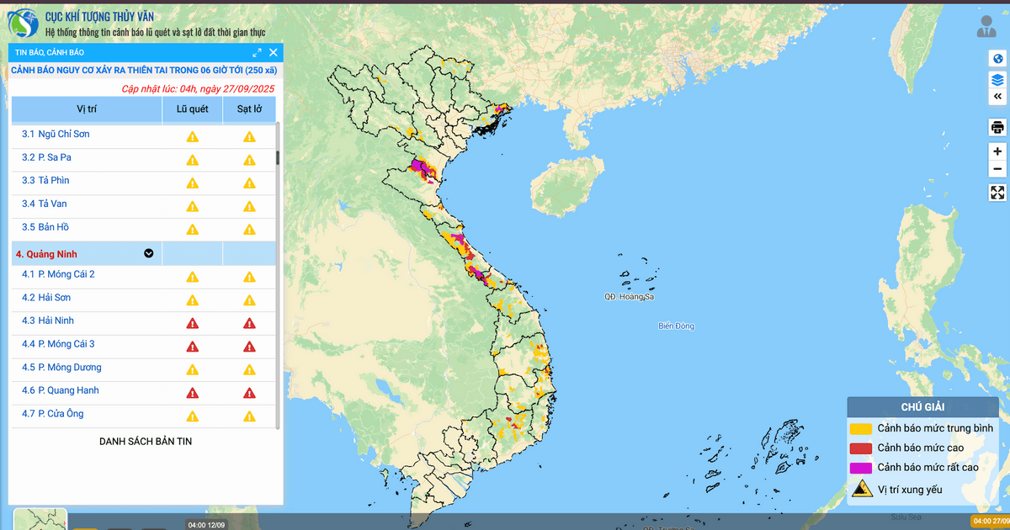Select row 4.2 Hải Sơn

(x=143, y=299)
